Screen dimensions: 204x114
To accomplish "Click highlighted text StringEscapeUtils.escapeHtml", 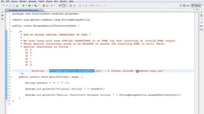I will (71, 71).
